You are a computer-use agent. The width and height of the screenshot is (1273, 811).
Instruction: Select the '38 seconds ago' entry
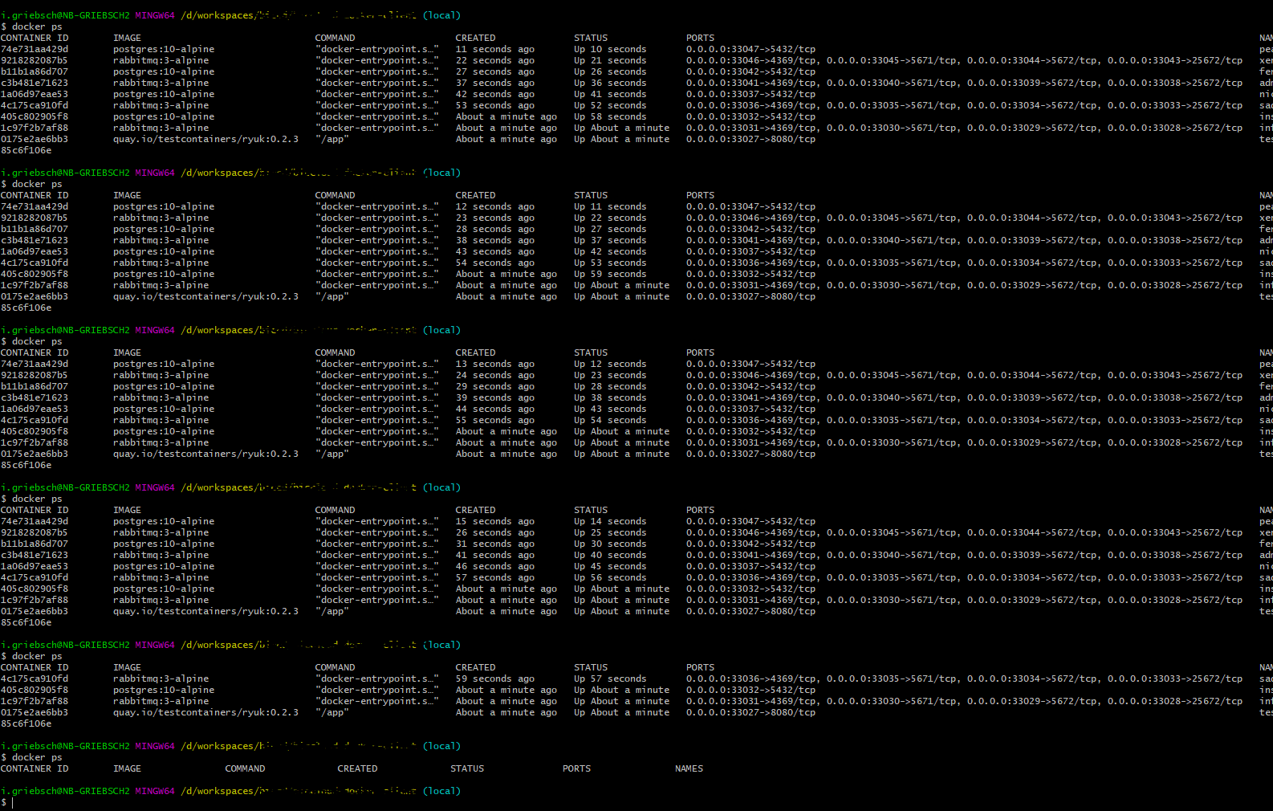coord(495,240)
